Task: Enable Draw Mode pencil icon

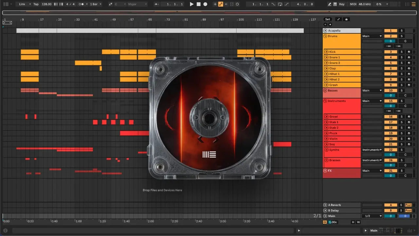Action: pyautogui.click(x=330, y=4)
